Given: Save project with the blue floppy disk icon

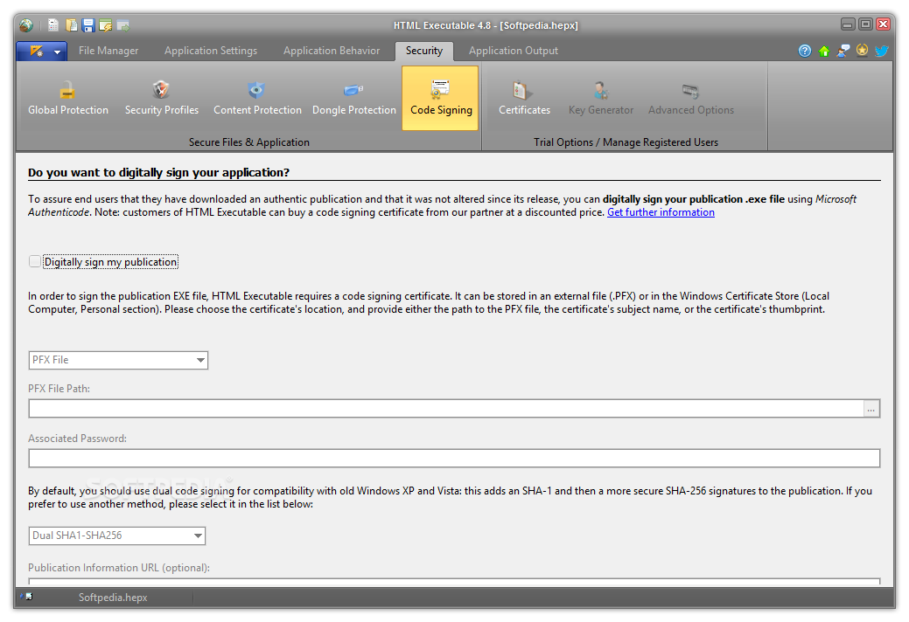Looking at the screenshot, I should pos(88,25).
